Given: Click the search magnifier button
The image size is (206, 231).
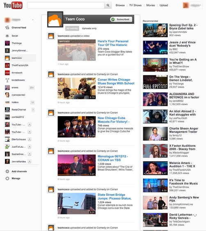Looking at the screenshot, I should 108,5.
